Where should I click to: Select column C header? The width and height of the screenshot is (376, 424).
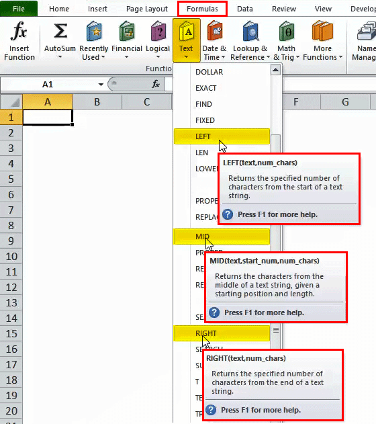tap(146, 102)
